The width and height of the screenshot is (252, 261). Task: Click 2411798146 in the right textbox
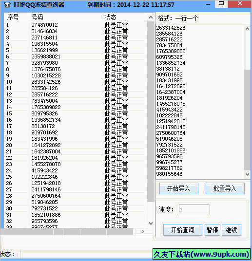coord(171,127)
